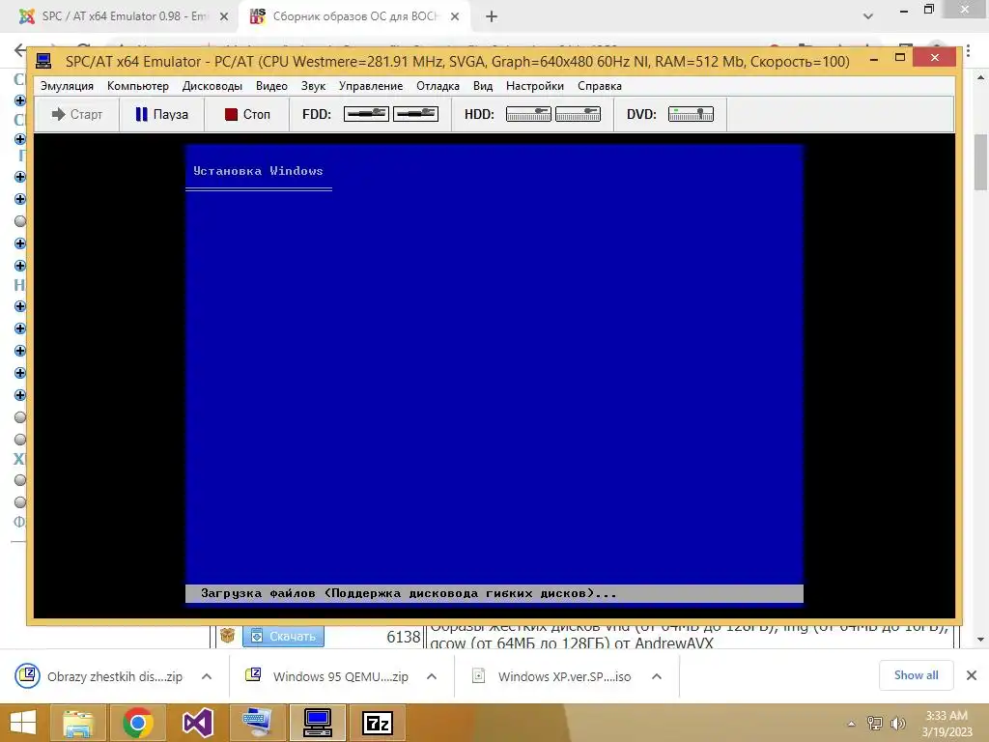Open the Управление menu

click(370, 86)
